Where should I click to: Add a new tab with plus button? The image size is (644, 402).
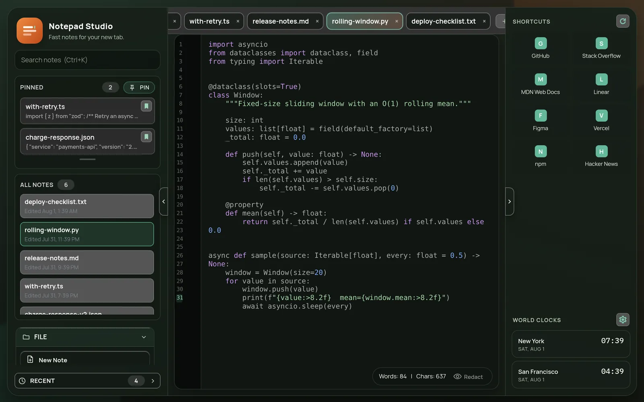point(502,21)
